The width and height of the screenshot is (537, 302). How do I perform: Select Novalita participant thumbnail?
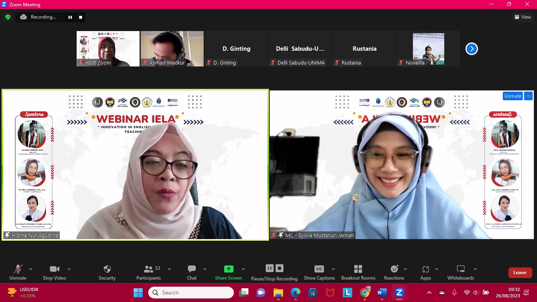point(428,49)
